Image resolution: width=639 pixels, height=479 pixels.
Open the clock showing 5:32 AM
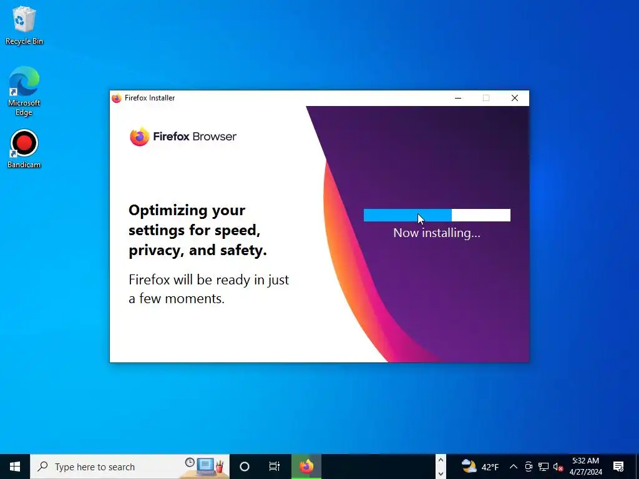[585, 467]
